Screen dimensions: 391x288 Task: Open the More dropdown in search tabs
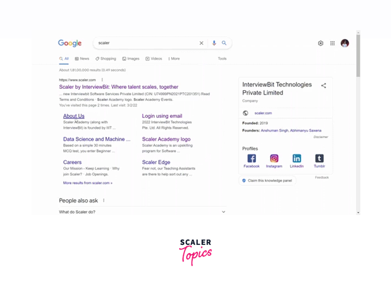tap(174, 59)
